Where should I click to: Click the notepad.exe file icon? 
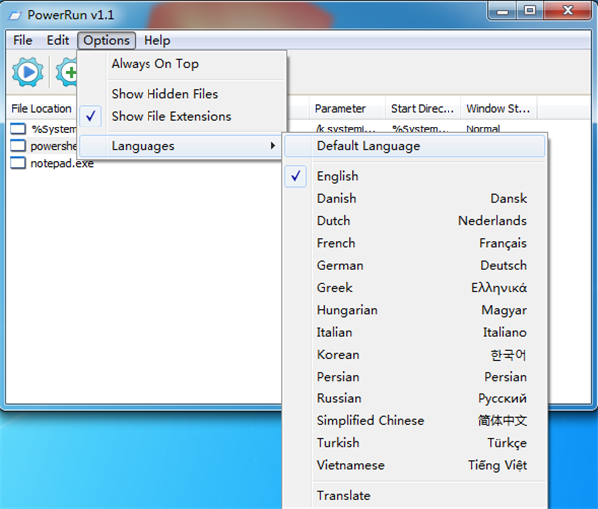(18, 163)
